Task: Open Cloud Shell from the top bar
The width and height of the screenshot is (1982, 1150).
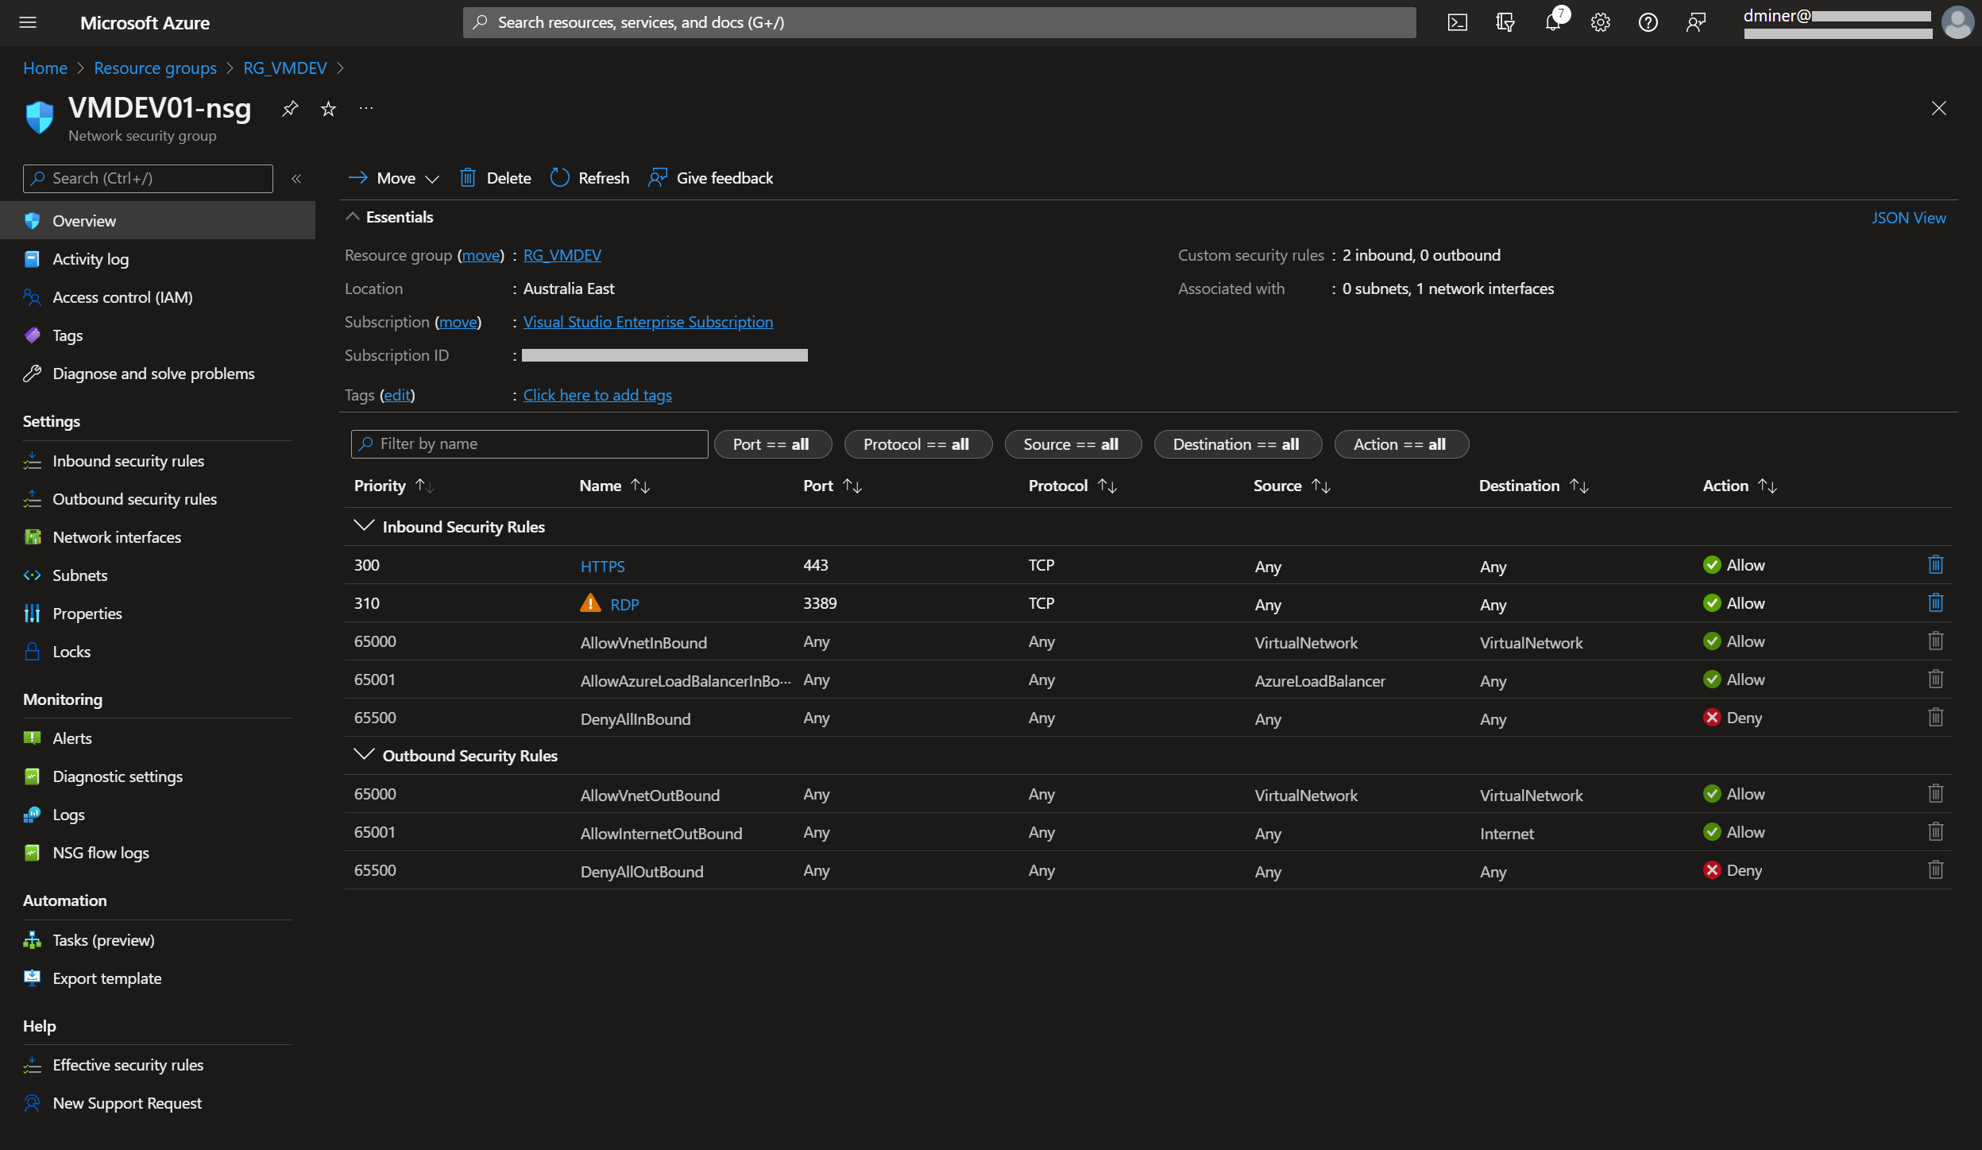Action: tap(1457, 22)
